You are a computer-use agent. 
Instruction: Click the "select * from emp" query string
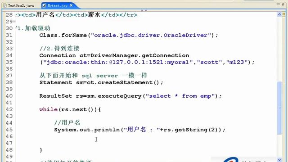pos(180,96)
